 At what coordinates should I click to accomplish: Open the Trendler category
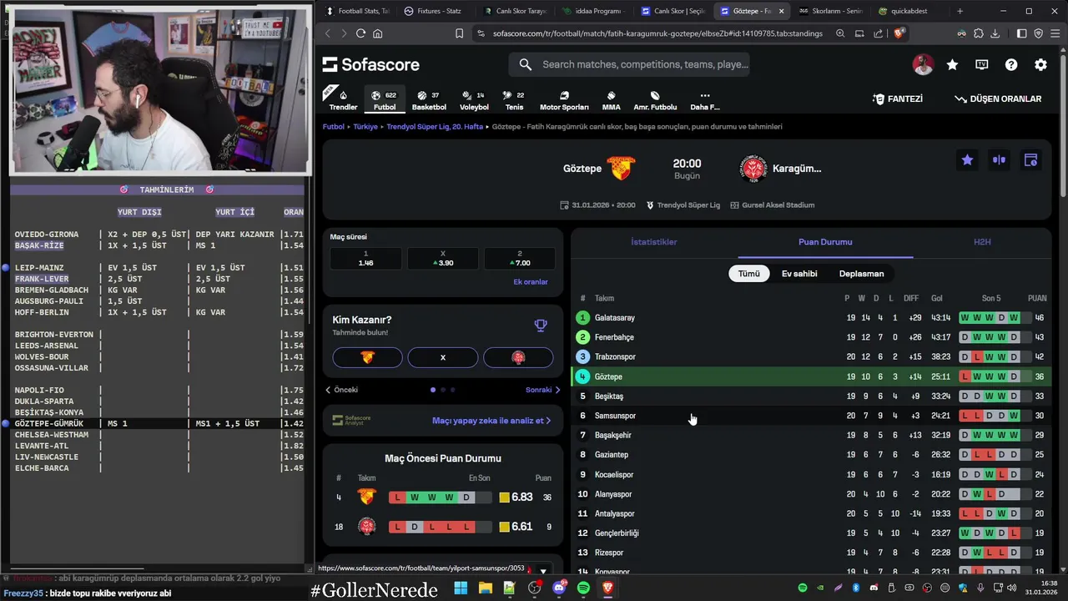point(343,100)
